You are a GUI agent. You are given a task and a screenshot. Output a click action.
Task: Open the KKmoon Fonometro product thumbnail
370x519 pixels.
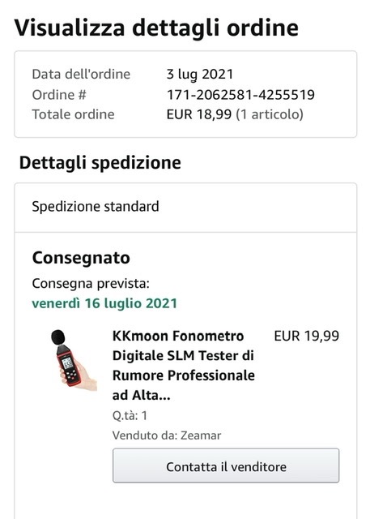[x=74, y=360]
